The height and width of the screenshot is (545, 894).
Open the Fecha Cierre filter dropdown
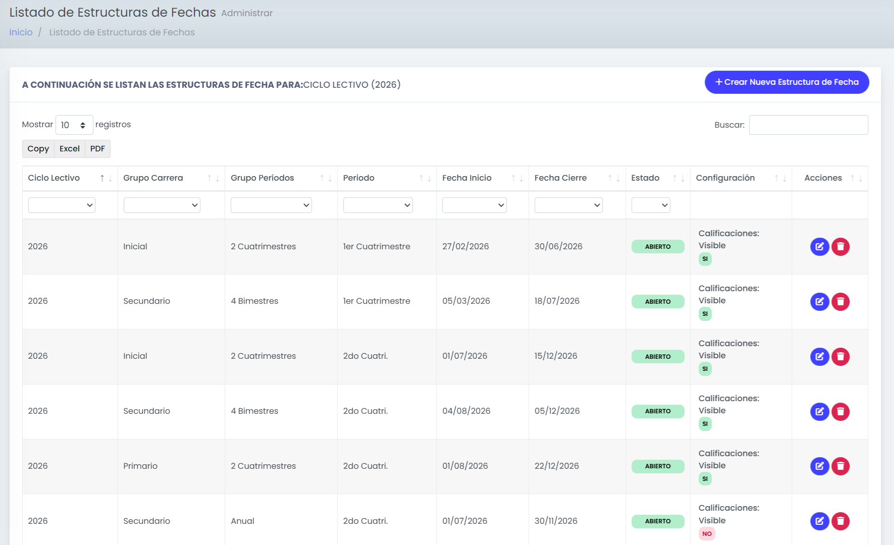(568, 205)
